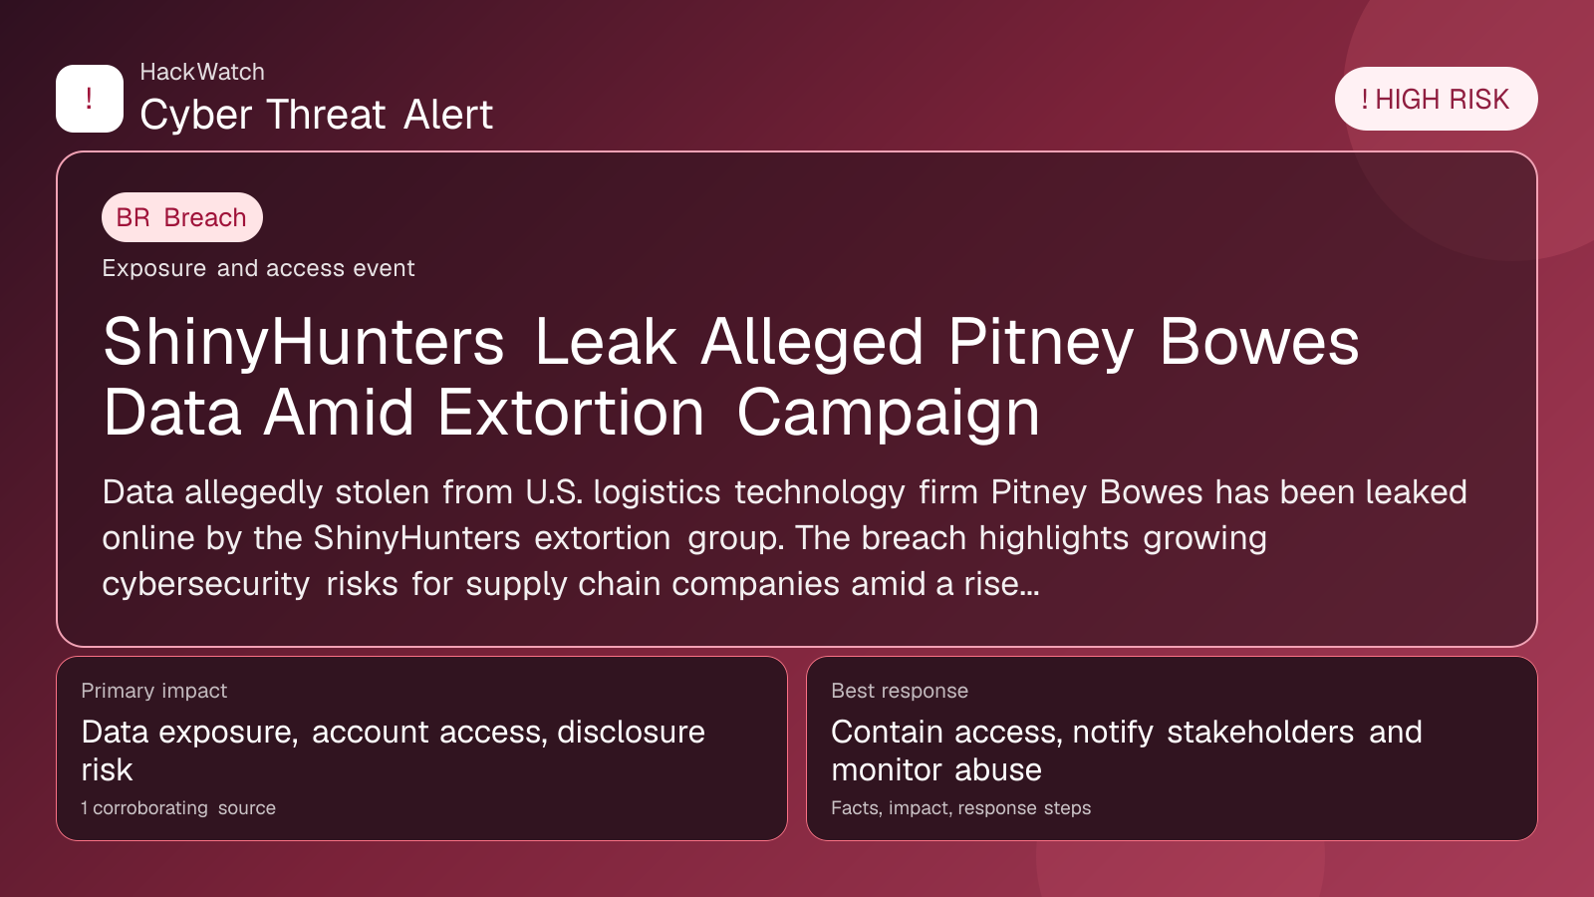1594x897 pixels.
Task: Click the 1 corroborating source text
Action: coord(178,808)
